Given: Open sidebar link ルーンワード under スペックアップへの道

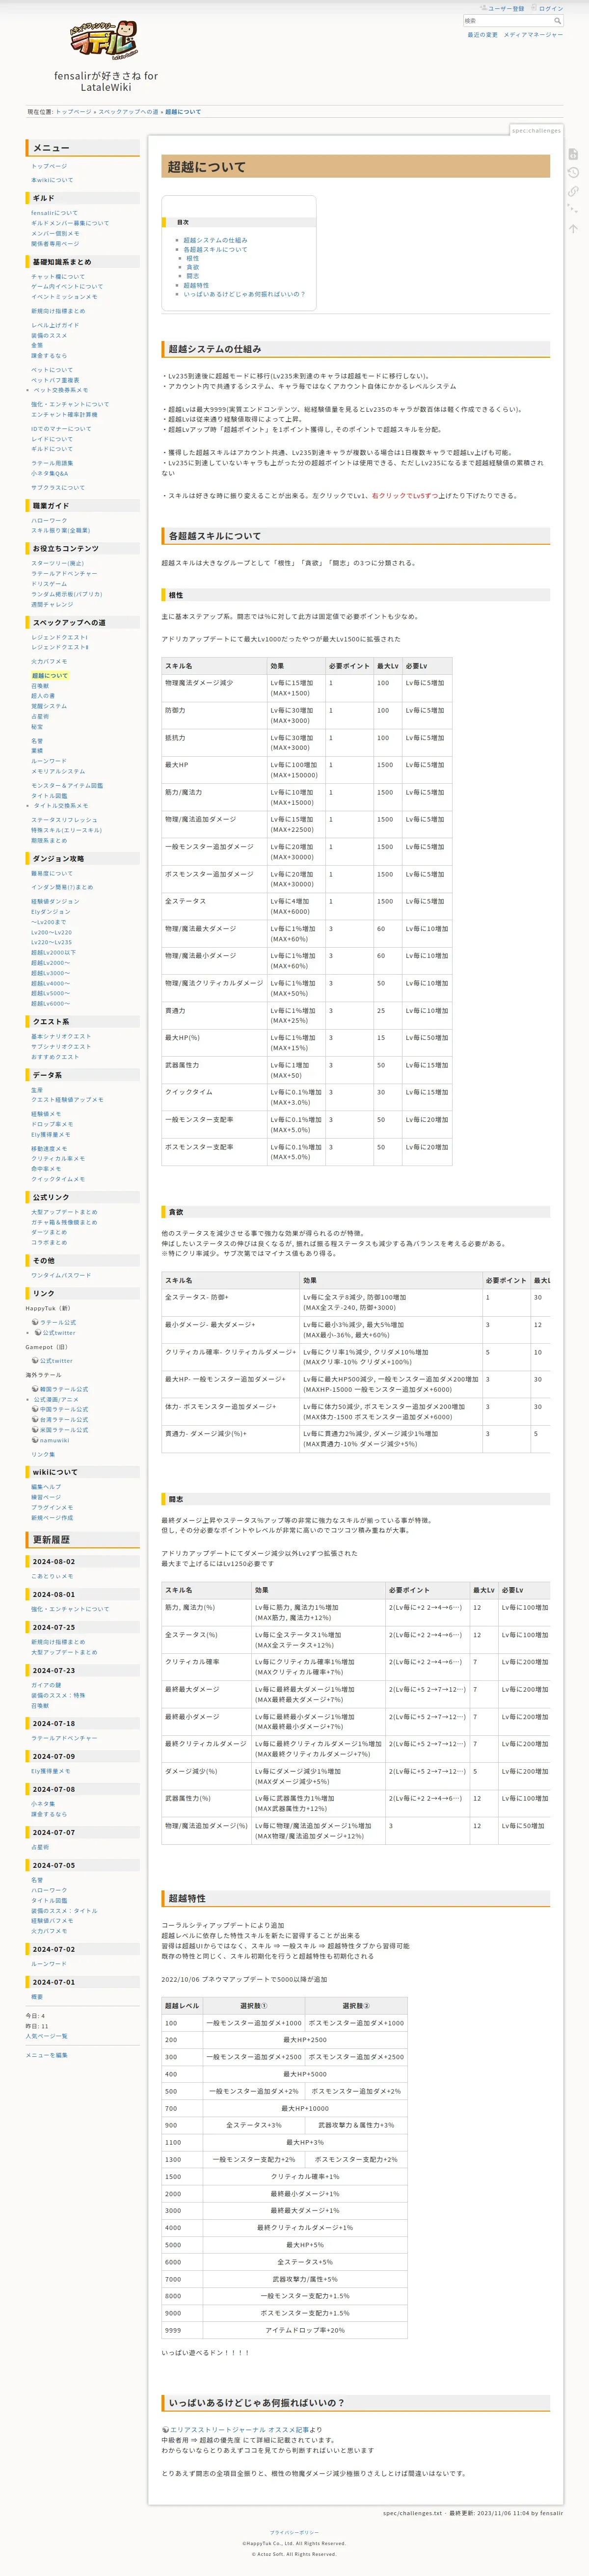Looking at the screenshot, I should [x=49, y=761].
